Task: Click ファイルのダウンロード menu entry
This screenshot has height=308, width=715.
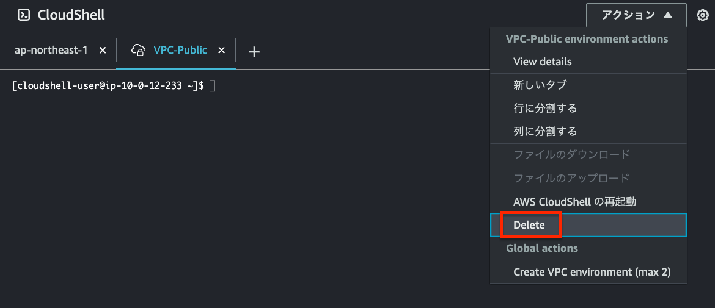Action: pos(571,155)
